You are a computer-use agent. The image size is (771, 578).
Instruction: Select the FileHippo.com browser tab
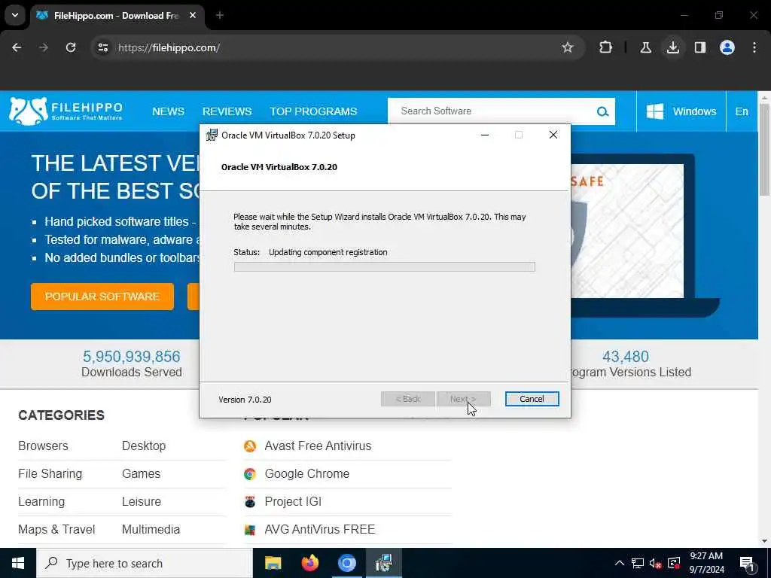(117, 16)
